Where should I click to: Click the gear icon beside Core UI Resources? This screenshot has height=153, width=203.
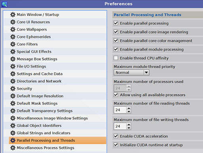tap(13, 22)
